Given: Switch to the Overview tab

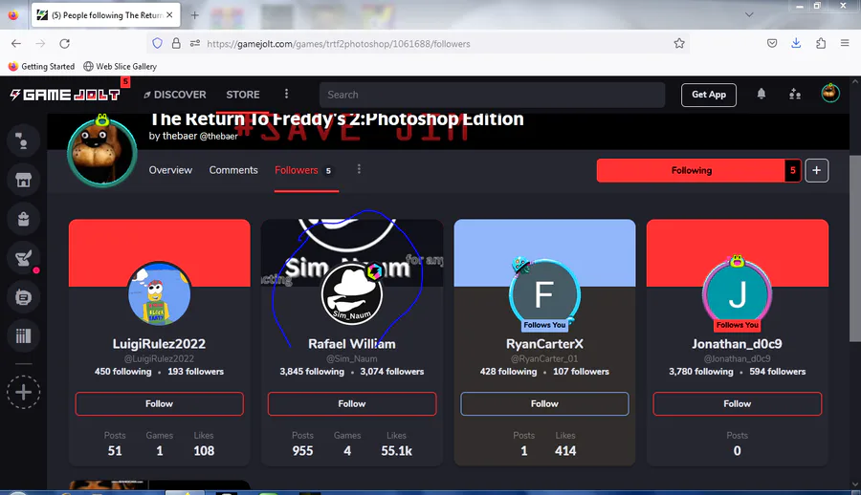Looking at the screenshot, I should pyautogui.click(x=170, y=170).
